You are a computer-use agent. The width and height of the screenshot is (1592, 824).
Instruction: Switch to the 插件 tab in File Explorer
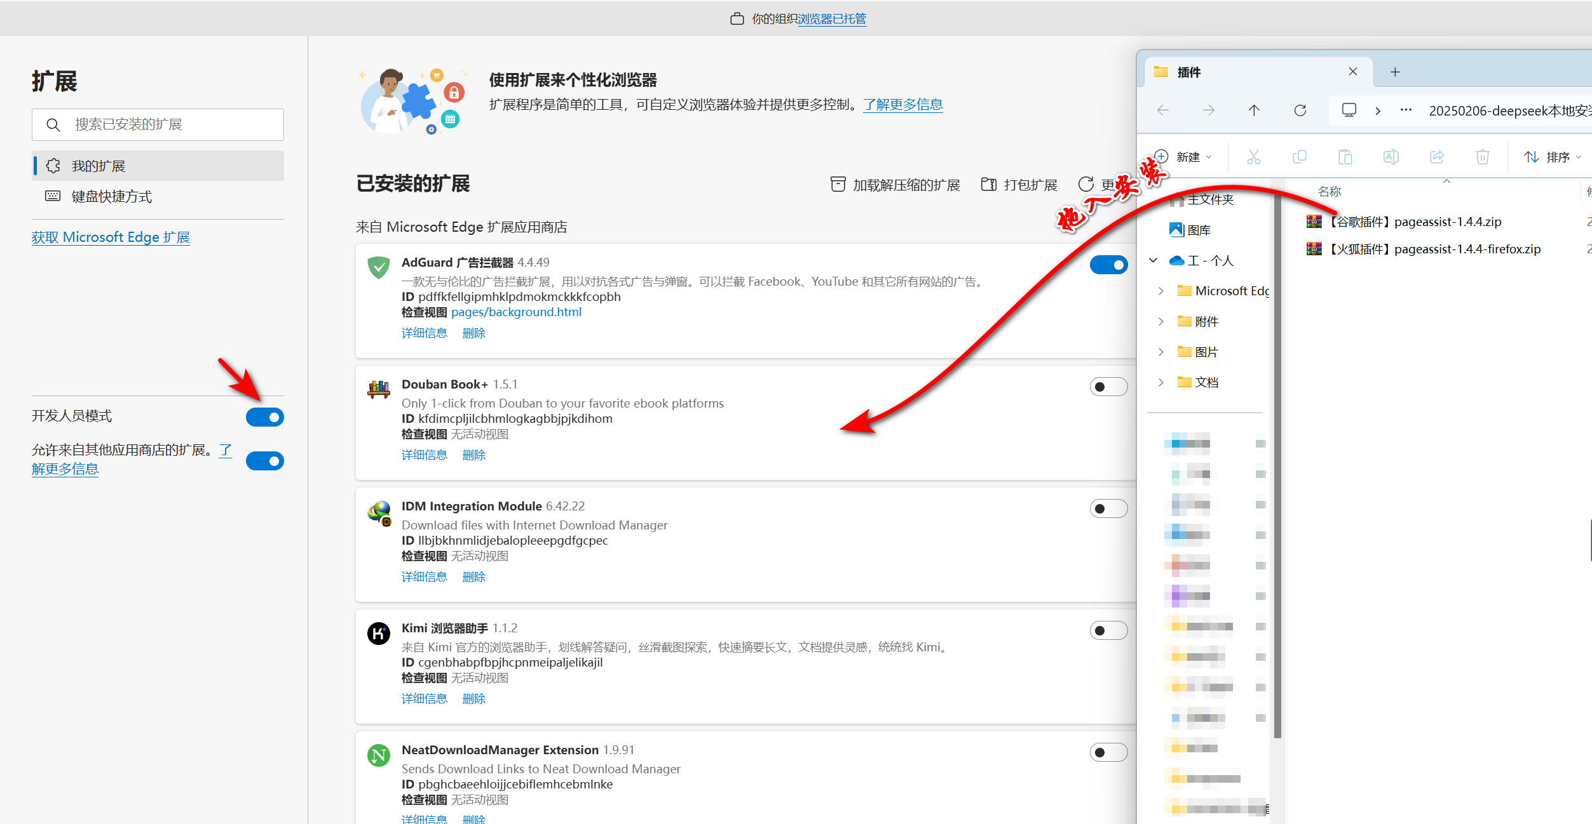[x=1190, y=72]
